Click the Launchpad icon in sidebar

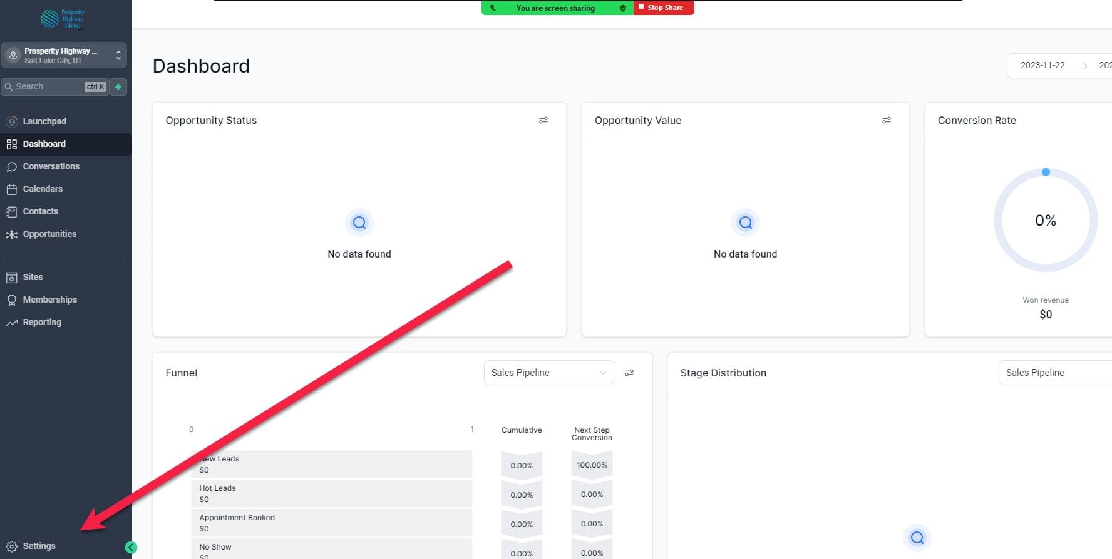click(x=12, y=121)
